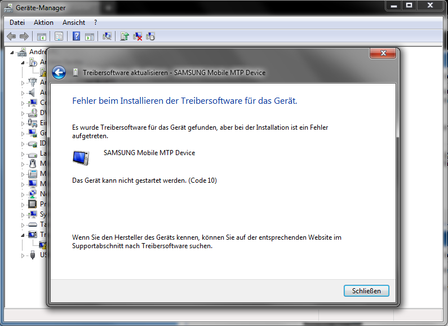
Task: Select the portable devices category icon
Action: coord(33,235)
